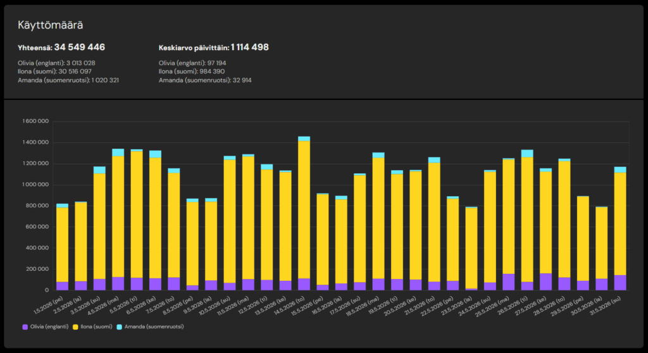Click the 1 200 000 y-axis label
The height and width of the screenshot is (353, 648).
click(35, 163)
